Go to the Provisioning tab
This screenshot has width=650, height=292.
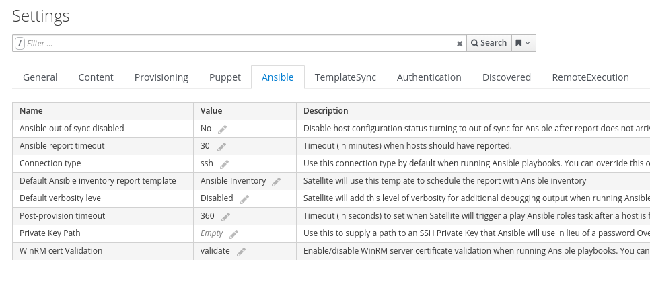click(161, 77)
